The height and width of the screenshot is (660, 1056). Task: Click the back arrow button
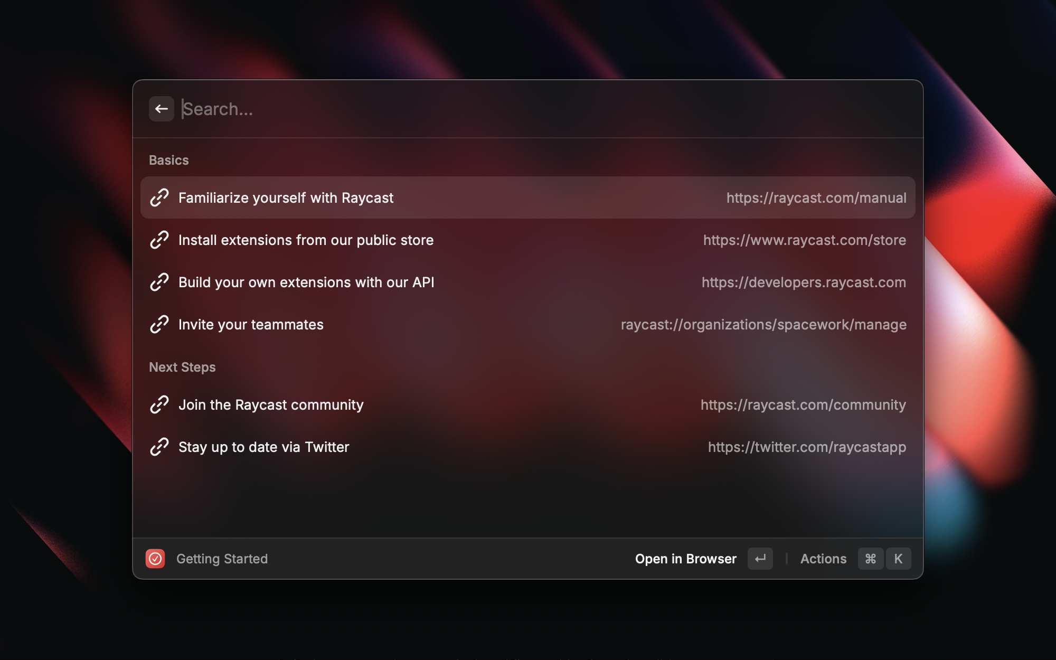tap(161, 109)
